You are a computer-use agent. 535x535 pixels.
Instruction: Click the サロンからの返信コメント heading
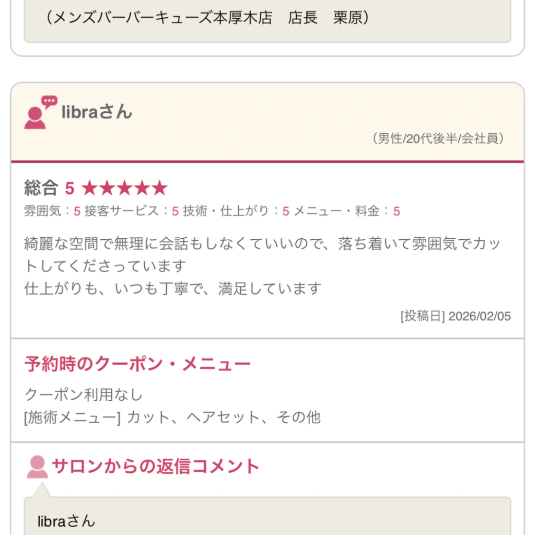156,466
